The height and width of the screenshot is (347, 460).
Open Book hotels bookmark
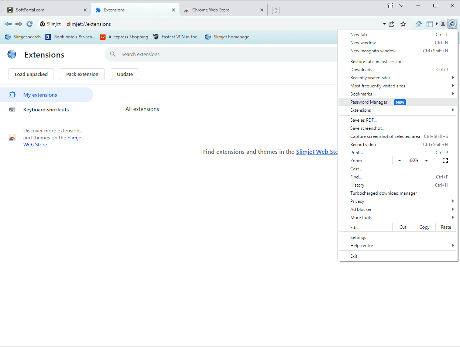coord(70,37)
